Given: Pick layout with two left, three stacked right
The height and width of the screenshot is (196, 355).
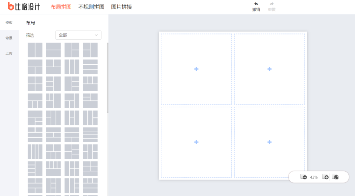Looking at the screenshot, I should click(72, 152).
